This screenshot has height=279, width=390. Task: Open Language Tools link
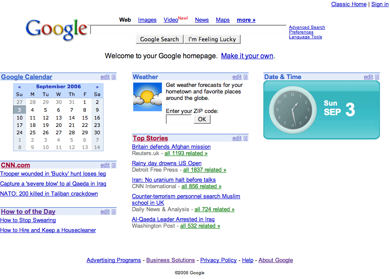[x=306, y=37]
